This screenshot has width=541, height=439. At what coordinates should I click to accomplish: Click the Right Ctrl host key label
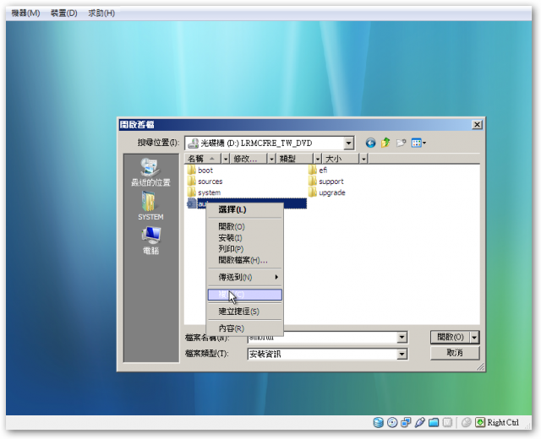(x=503, y=422)
